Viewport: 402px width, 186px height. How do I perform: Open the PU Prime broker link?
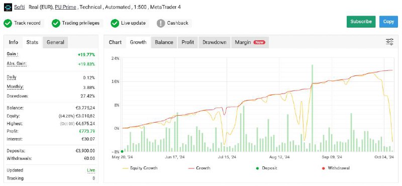[65, 7]
